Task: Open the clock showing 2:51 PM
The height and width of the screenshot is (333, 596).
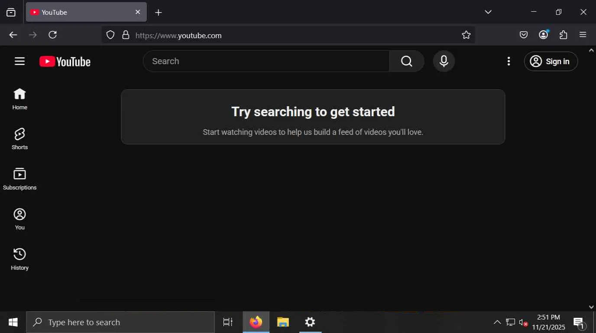Action: tap(548, 322)
